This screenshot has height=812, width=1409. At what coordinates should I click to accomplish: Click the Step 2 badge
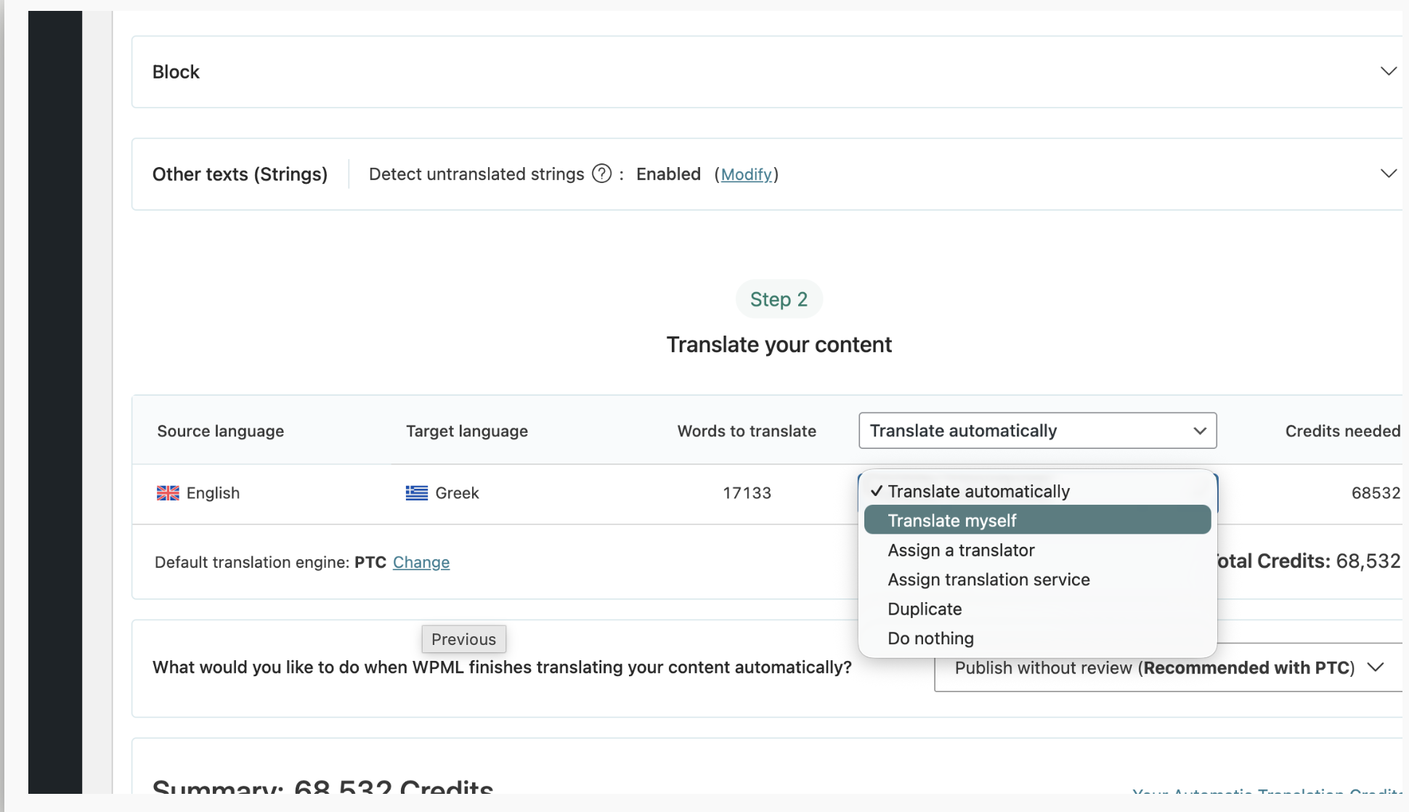point(779,299)
